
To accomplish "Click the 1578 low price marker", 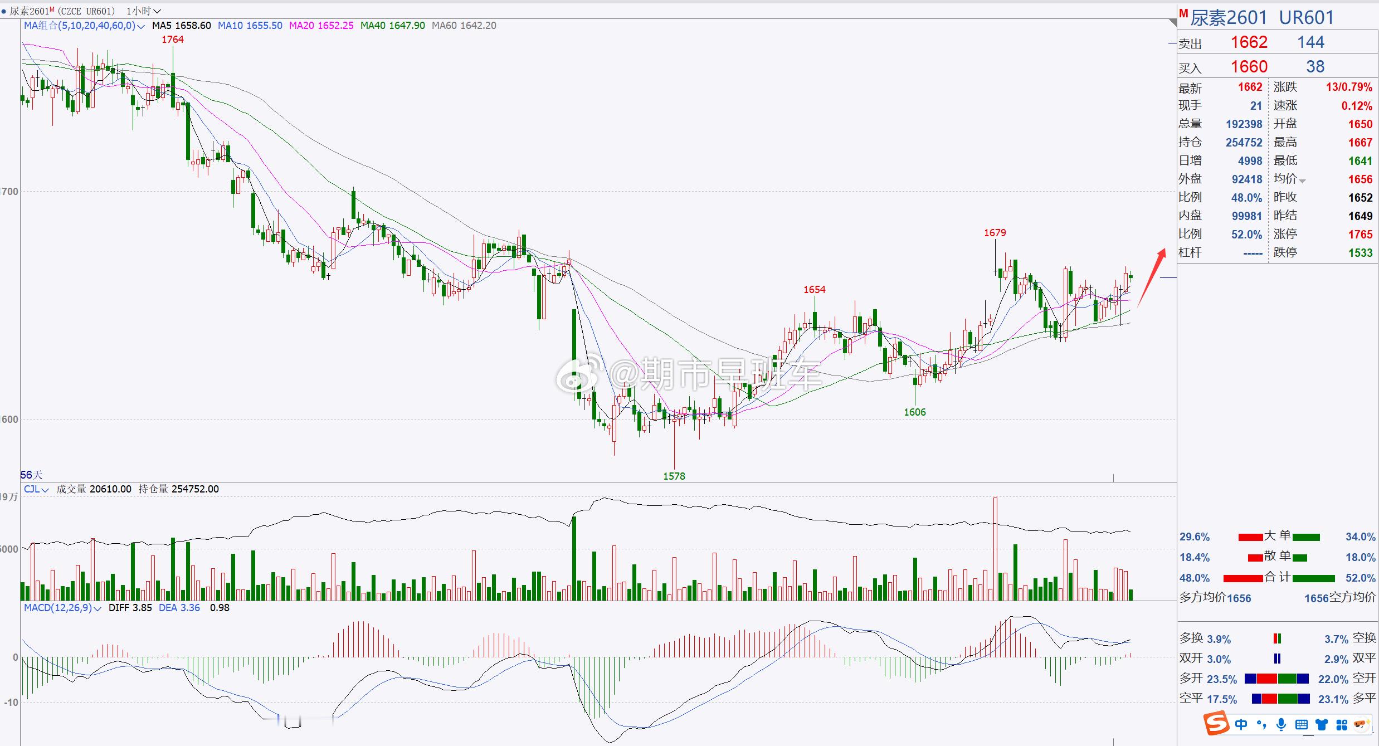I will 674,476.
